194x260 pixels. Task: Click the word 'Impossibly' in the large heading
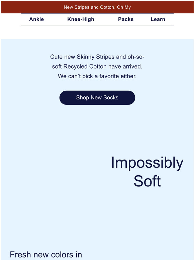[147, 163]
